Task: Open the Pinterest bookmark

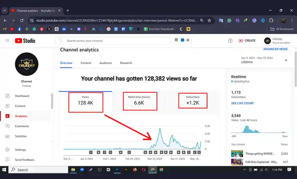Action: (x=42, y=29)
